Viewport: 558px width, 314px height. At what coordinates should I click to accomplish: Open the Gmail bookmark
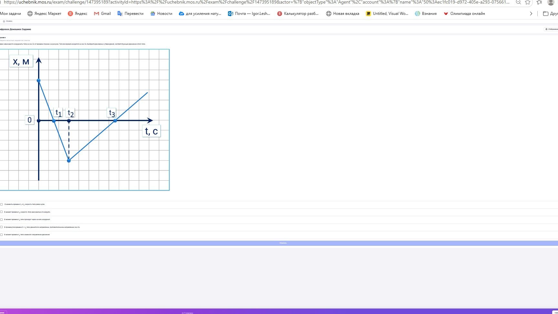click(102, 14)
